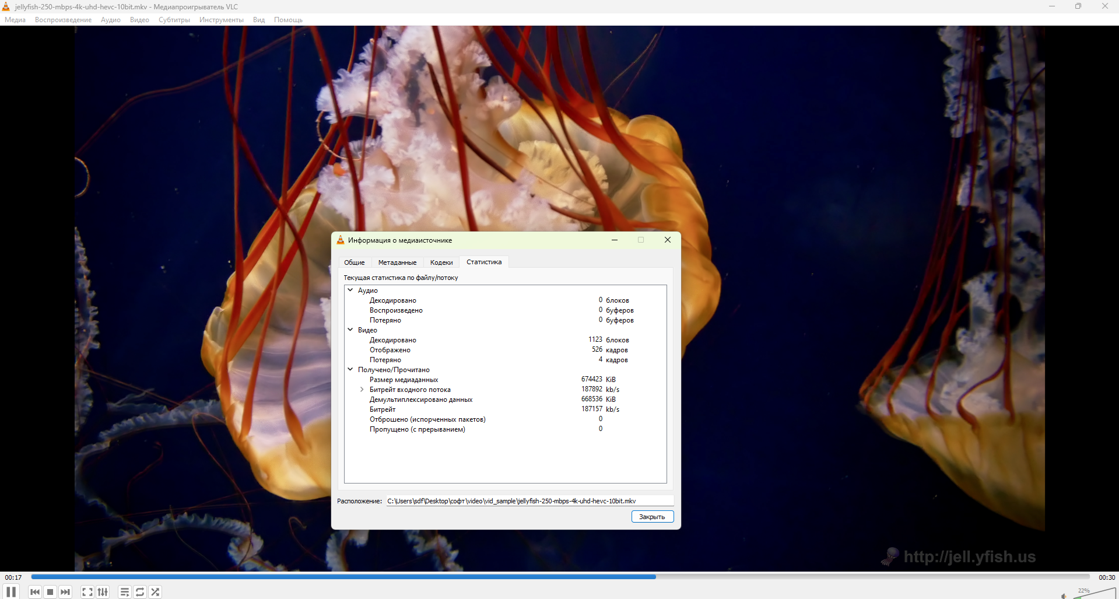Select the Отброшено (испорченных пакетов) row

[x=506, y=419]
